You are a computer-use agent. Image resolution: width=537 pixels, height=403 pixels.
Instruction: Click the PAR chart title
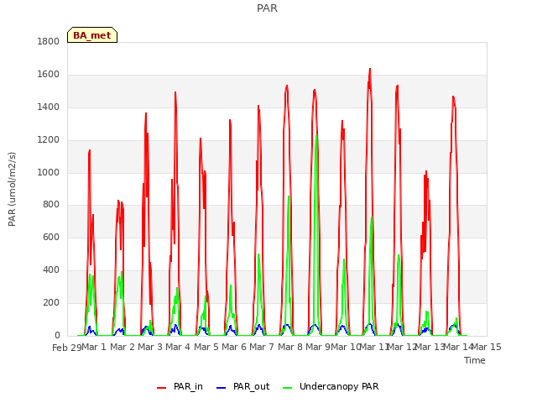[x=267, y=8]
